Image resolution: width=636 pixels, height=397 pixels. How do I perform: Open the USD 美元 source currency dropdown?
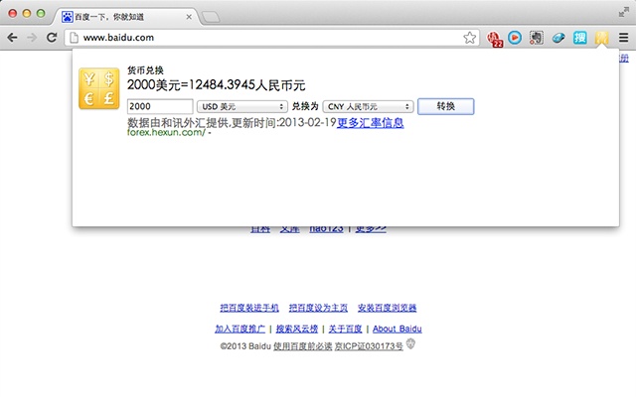coord(242,106)
